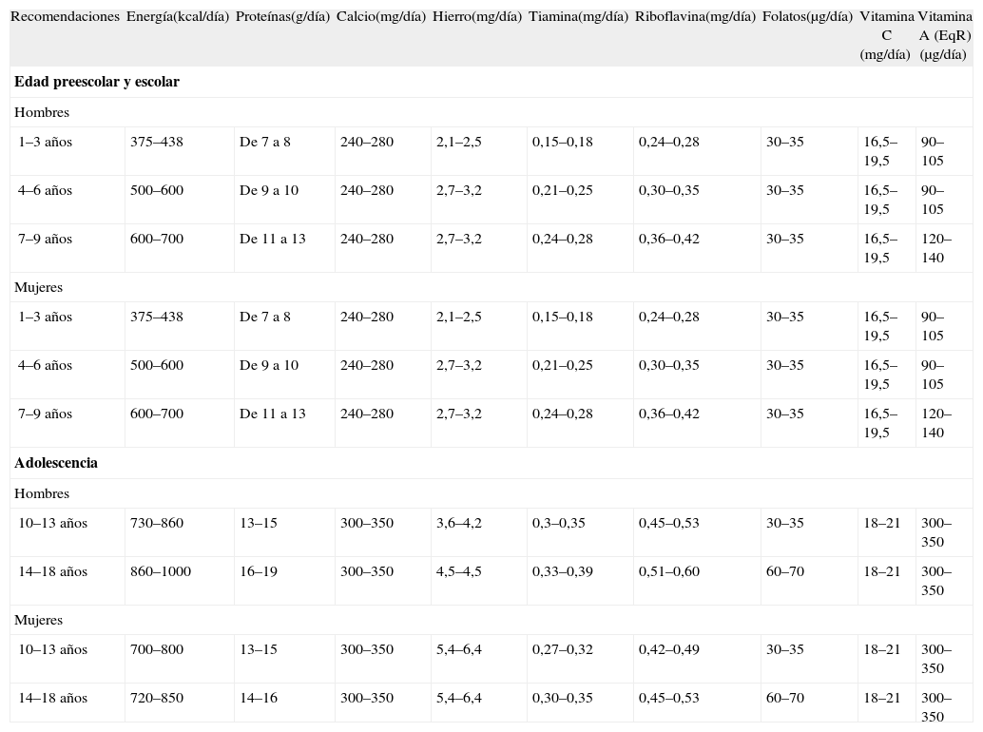Select the Adolescencia section heading
This screenshot has height=732, width=983.
tap(56, 463)
